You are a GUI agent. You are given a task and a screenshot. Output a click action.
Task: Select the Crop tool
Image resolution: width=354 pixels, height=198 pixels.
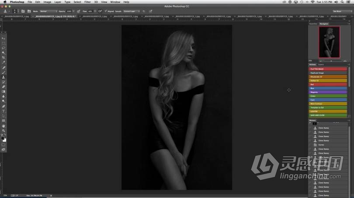3,57
